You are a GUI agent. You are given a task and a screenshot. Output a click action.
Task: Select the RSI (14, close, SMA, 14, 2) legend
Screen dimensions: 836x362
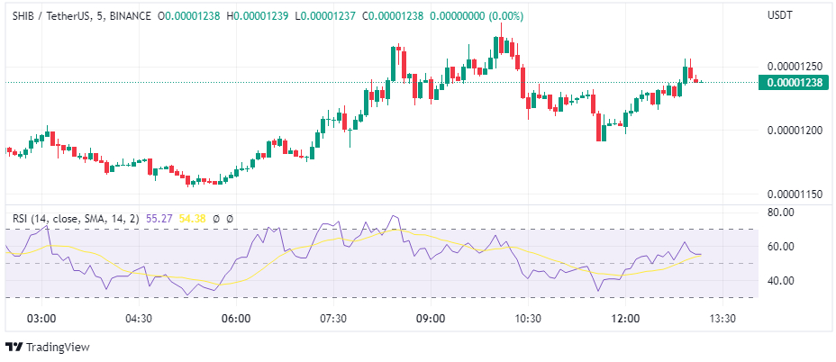[76, 219]
